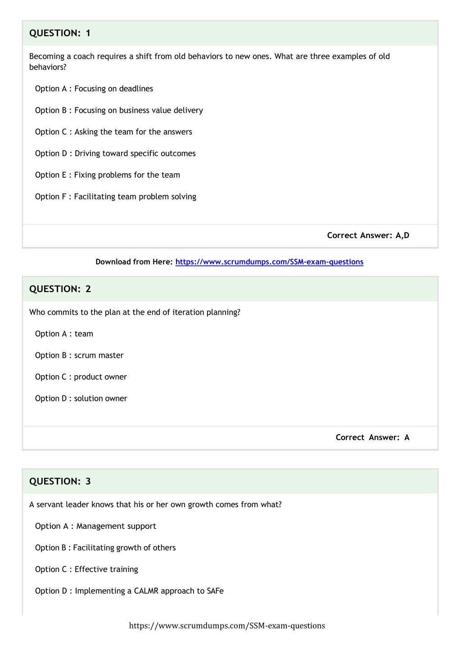Viewport: 461px width, 651px height.
Task: Select Option B: Focusing on business value delivery
Action: click(119, 110)
